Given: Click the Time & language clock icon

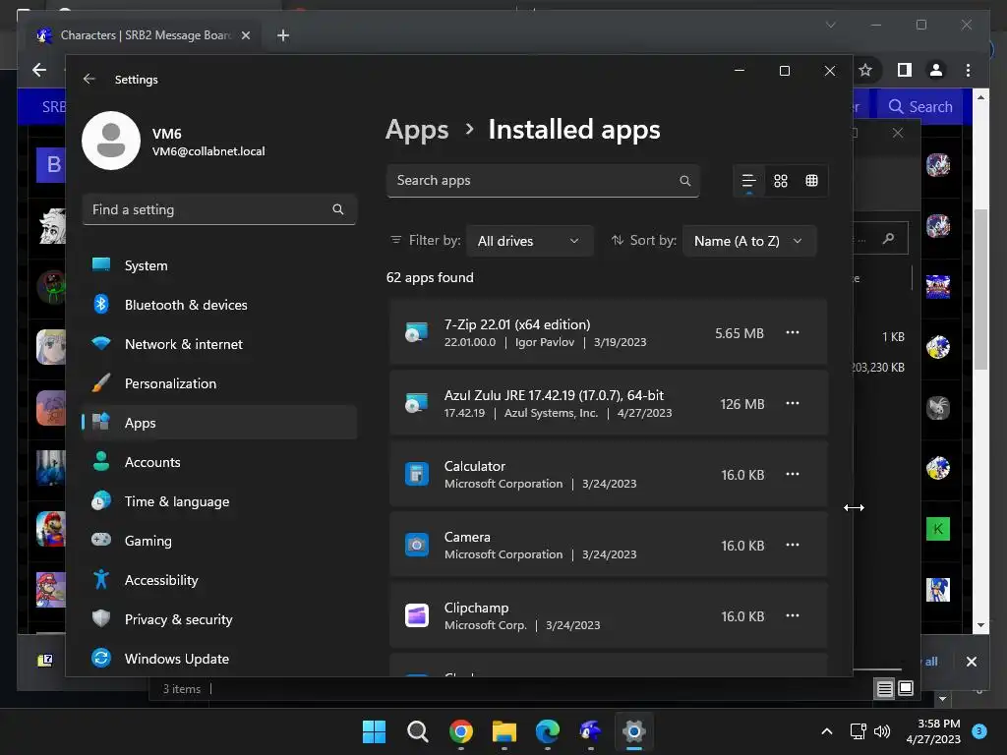Looking at the screenshot, I should pos(101,500).
